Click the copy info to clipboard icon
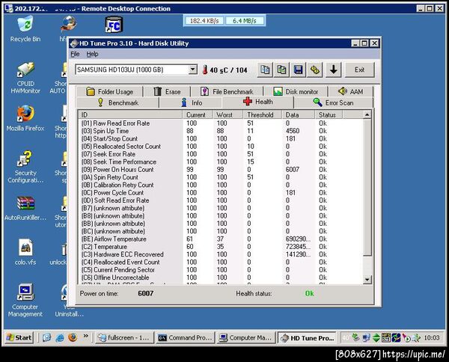 click(x=265, y=70)
